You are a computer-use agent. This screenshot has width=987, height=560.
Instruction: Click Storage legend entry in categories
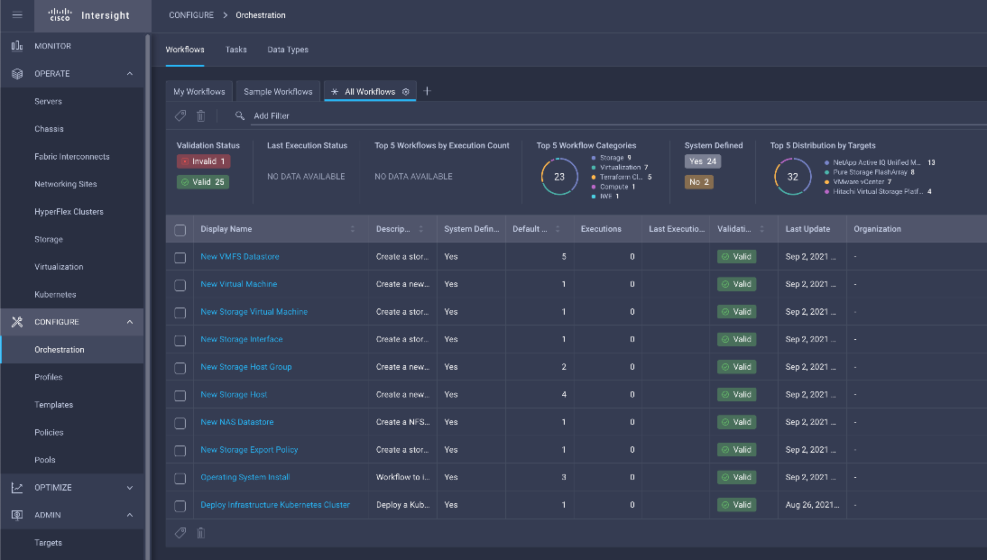point(611,158)
